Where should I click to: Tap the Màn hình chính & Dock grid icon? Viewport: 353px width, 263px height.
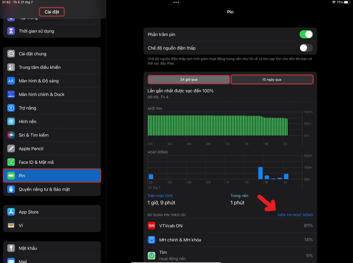tap(11, 94)
